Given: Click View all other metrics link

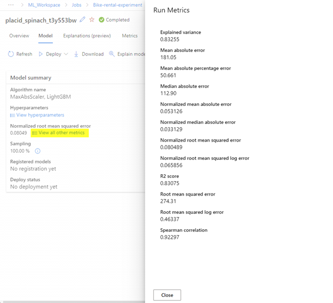Looking at the screenshot, I should (61, 133).
